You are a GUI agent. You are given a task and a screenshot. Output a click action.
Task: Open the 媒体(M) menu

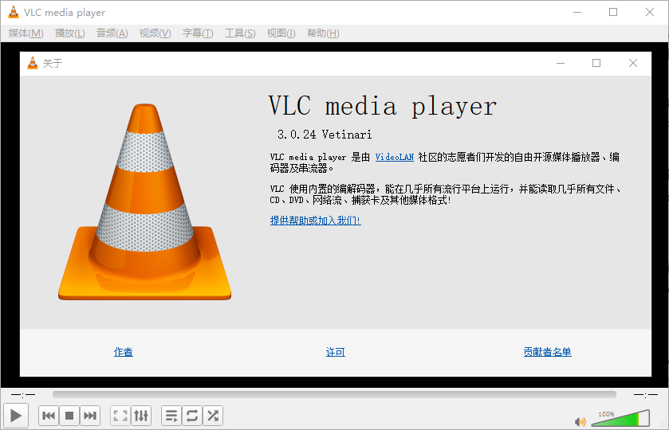tap(26, 33)
